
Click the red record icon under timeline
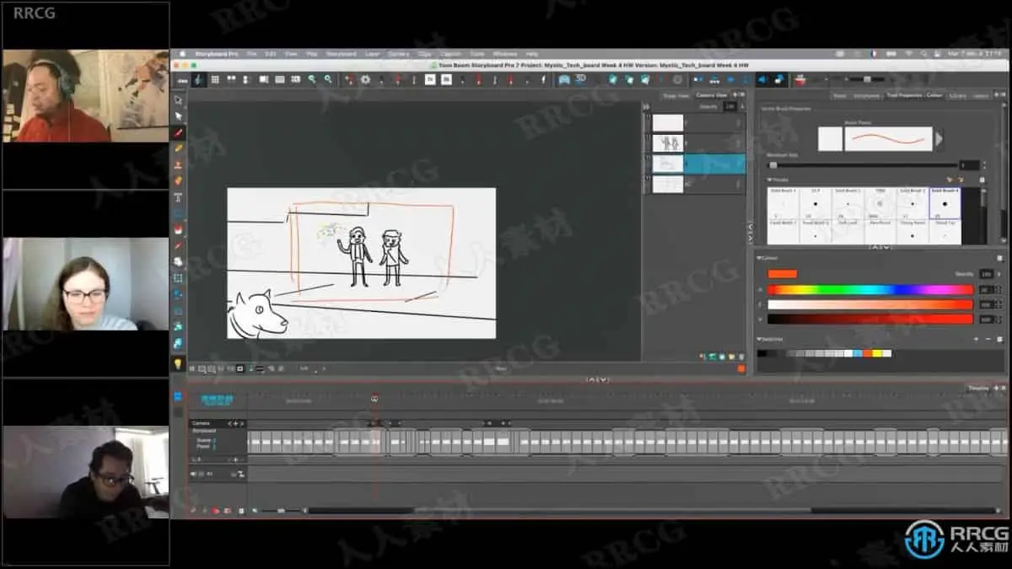216,511
